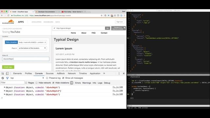The width and height of the screenshot is (210, 118).
Task: Click Preview in a separate window
Action: point(118,28)
